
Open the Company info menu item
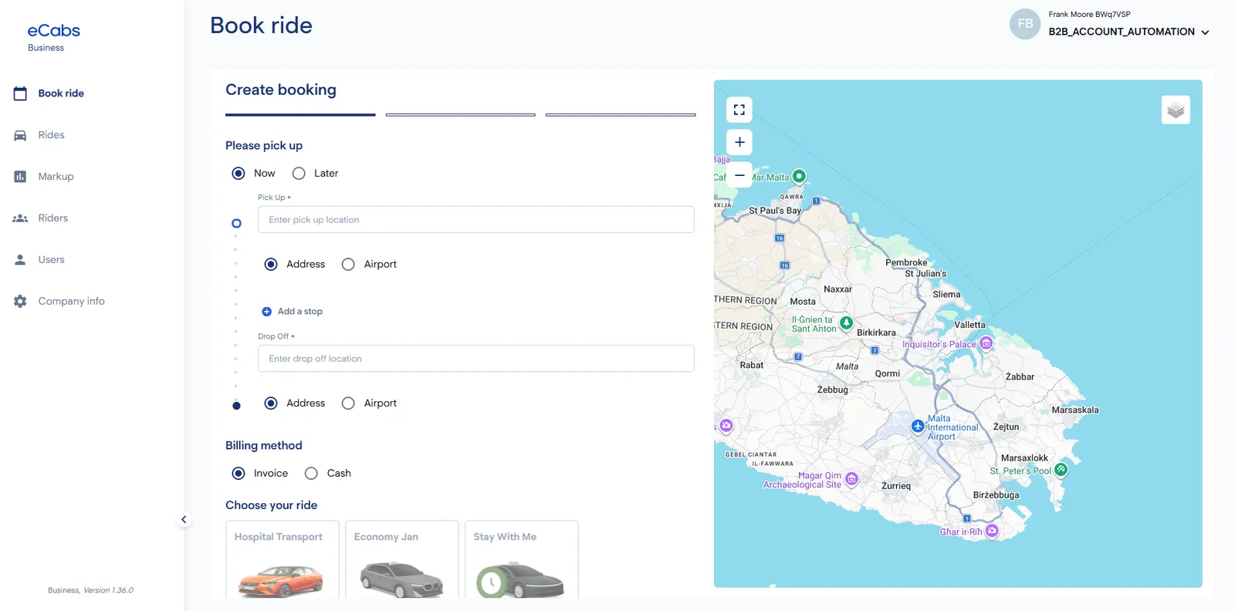pyautogui.click(x=72, y=302)
